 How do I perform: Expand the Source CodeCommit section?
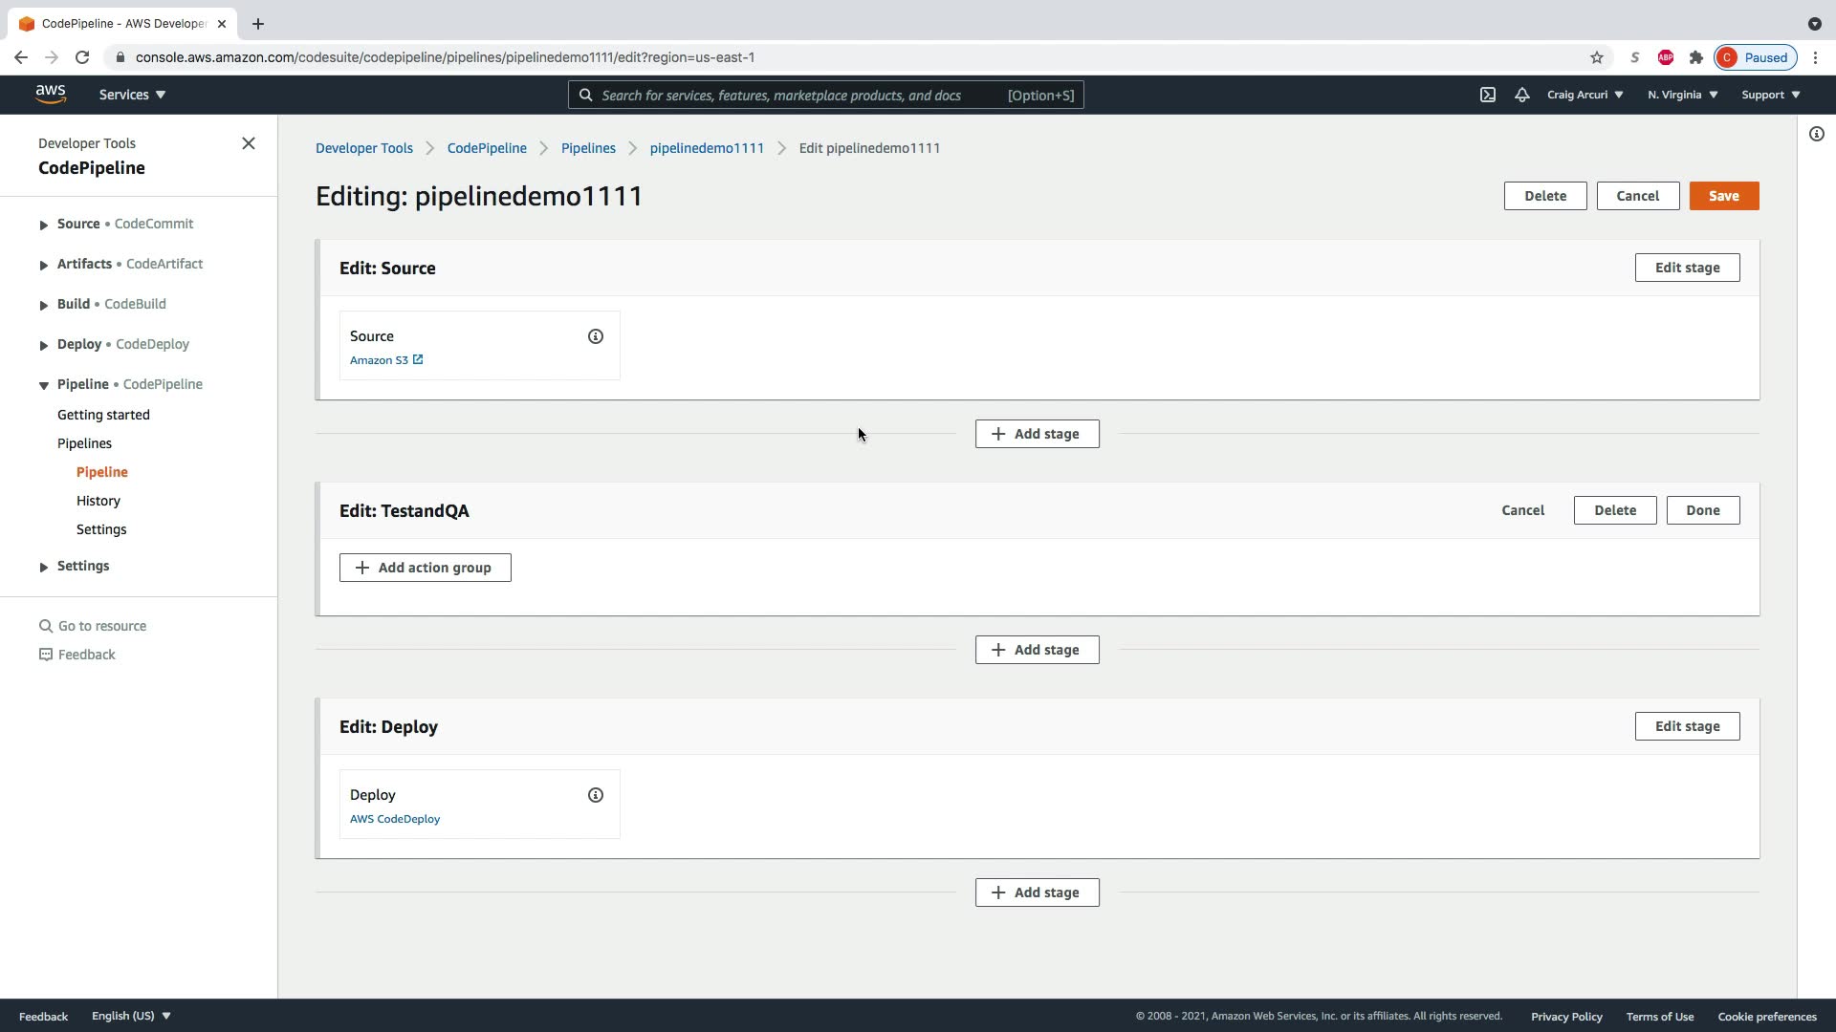(x=44, y=225)
